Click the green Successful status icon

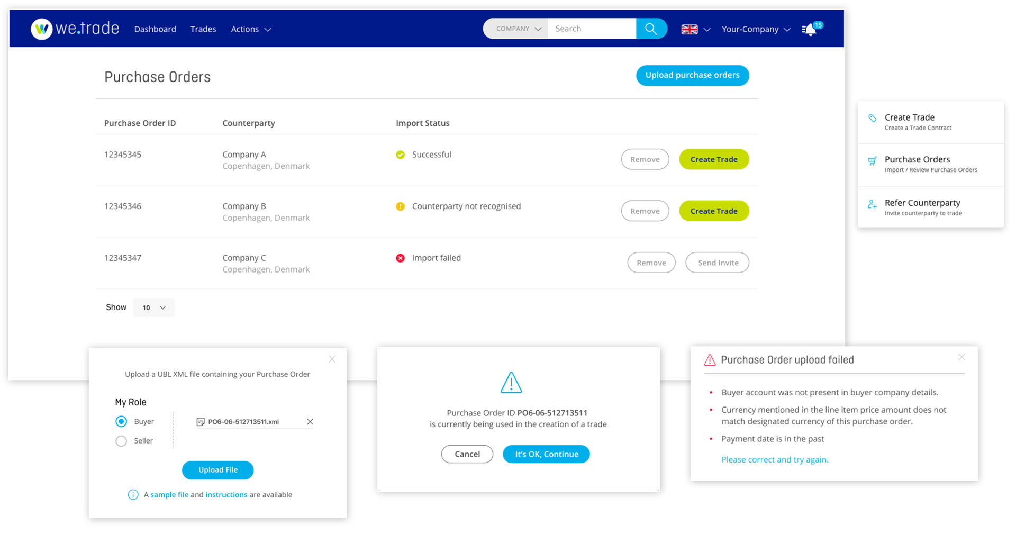coord(401,155)
